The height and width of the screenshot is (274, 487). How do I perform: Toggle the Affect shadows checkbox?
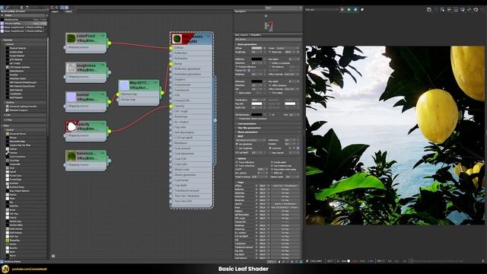point(270,85)
